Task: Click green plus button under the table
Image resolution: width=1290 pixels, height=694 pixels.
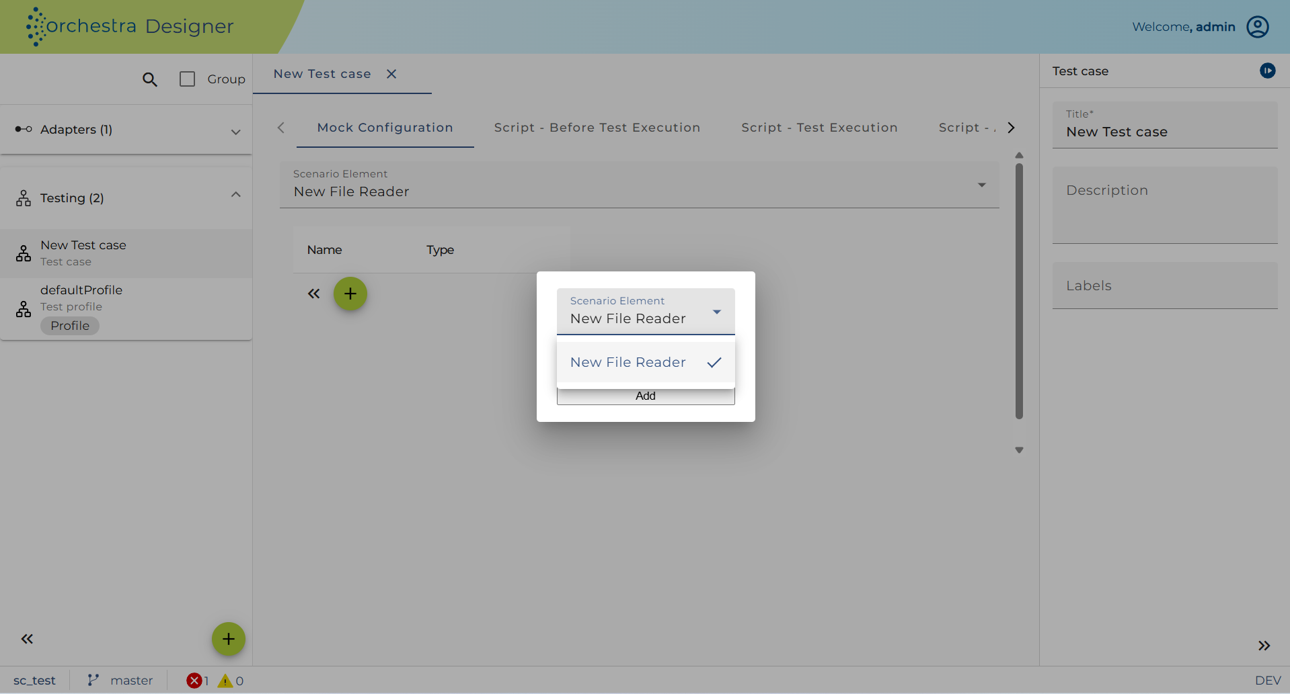Action: pyautogui.click(x=350, y=294)
